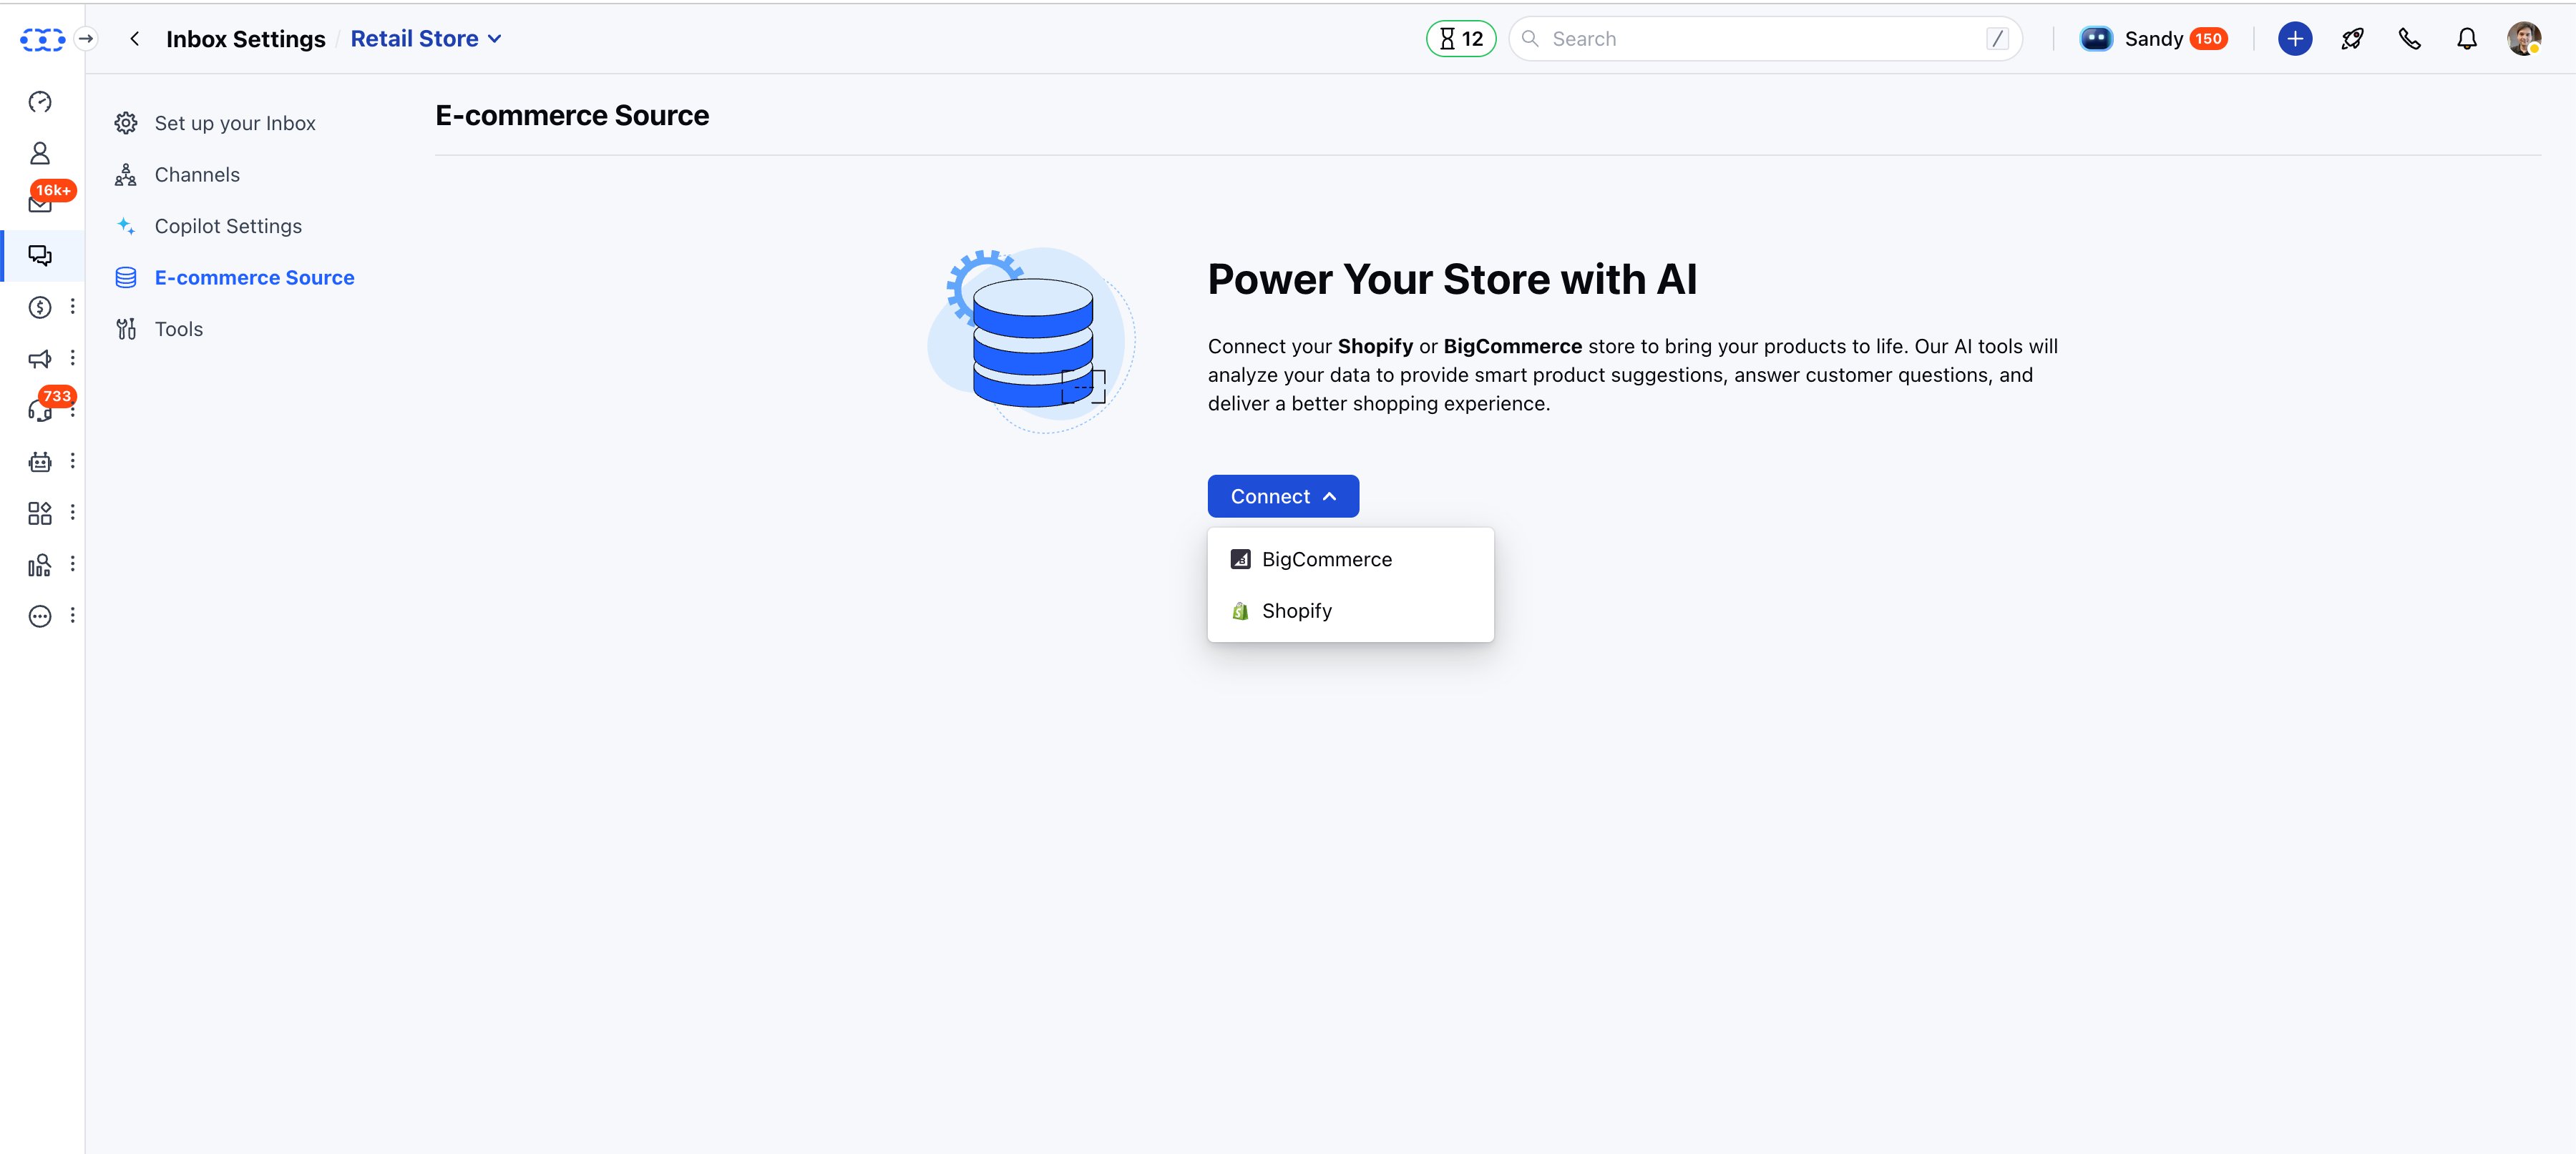Choose BigCommerce from the connect menu
Image resolution: width=2576 pixels, height=1154 pixels.
click(1350, 560)
